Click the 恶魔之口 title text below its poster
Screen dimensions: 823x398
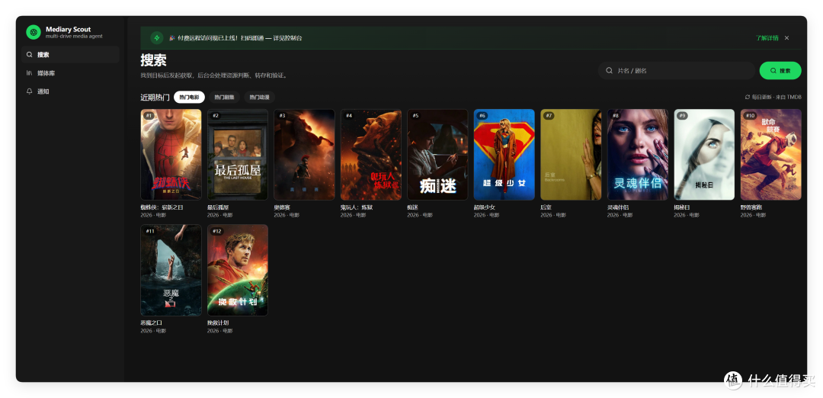tap(152, 323)
